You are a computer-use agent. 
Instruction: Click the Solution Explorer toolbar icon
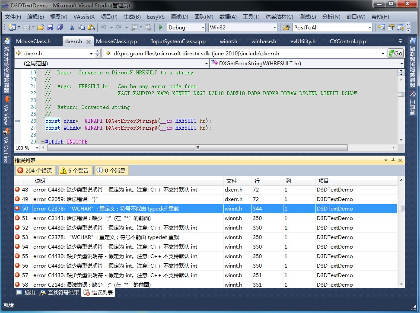pyautogui.click(x=382, y=27)
